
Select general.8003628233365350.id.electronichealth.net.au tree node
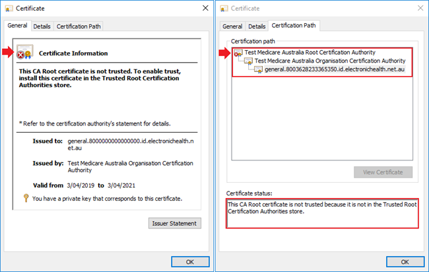click(x=335, y=69)
